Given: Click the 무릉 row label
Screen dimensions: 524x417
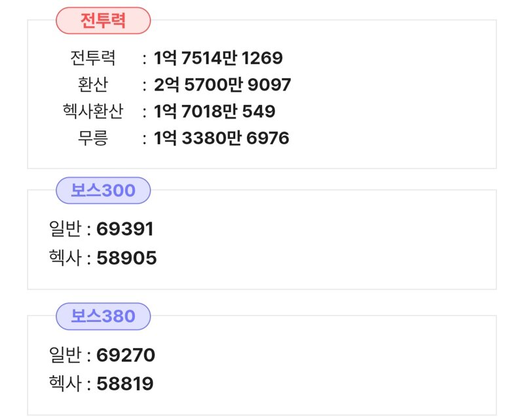Looking at the screenshot, I should [93, 138].
